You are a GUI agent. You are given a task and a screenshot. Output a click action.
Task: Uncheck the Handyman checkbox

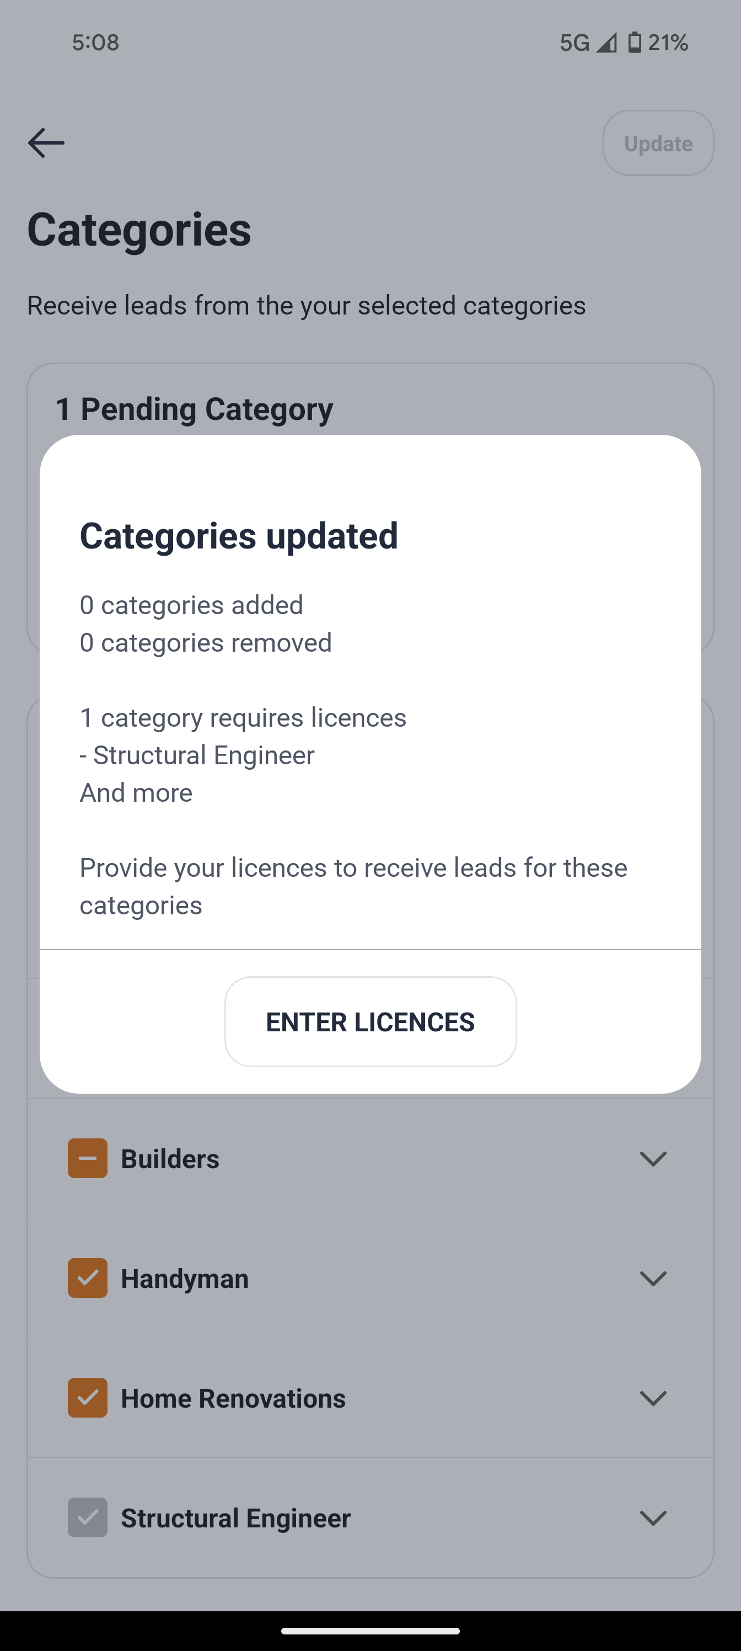click(88, 1278)
